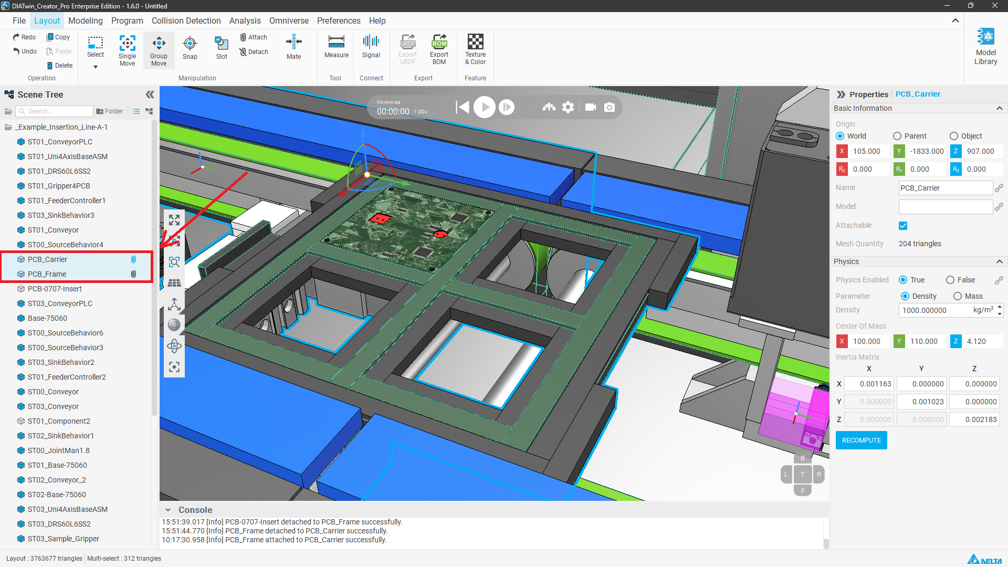Click the focus frame viewport icon

[x=174, y=367]
